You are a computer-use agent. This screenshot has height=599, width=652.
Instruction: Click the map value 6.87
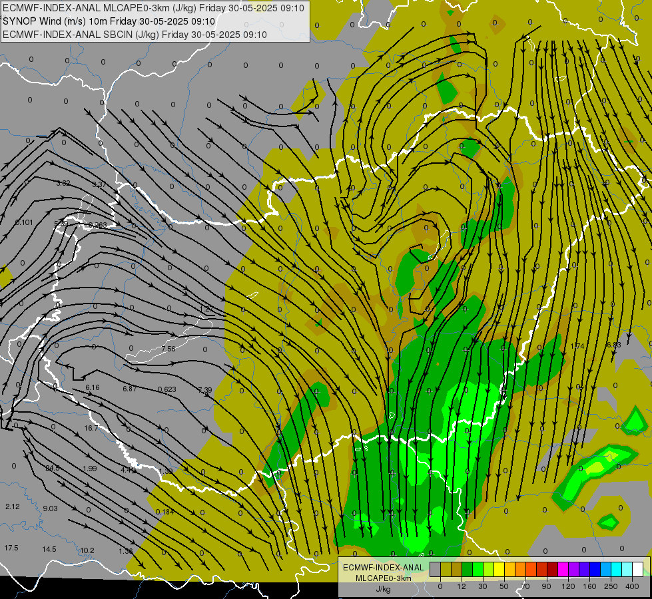coord(130,389)
